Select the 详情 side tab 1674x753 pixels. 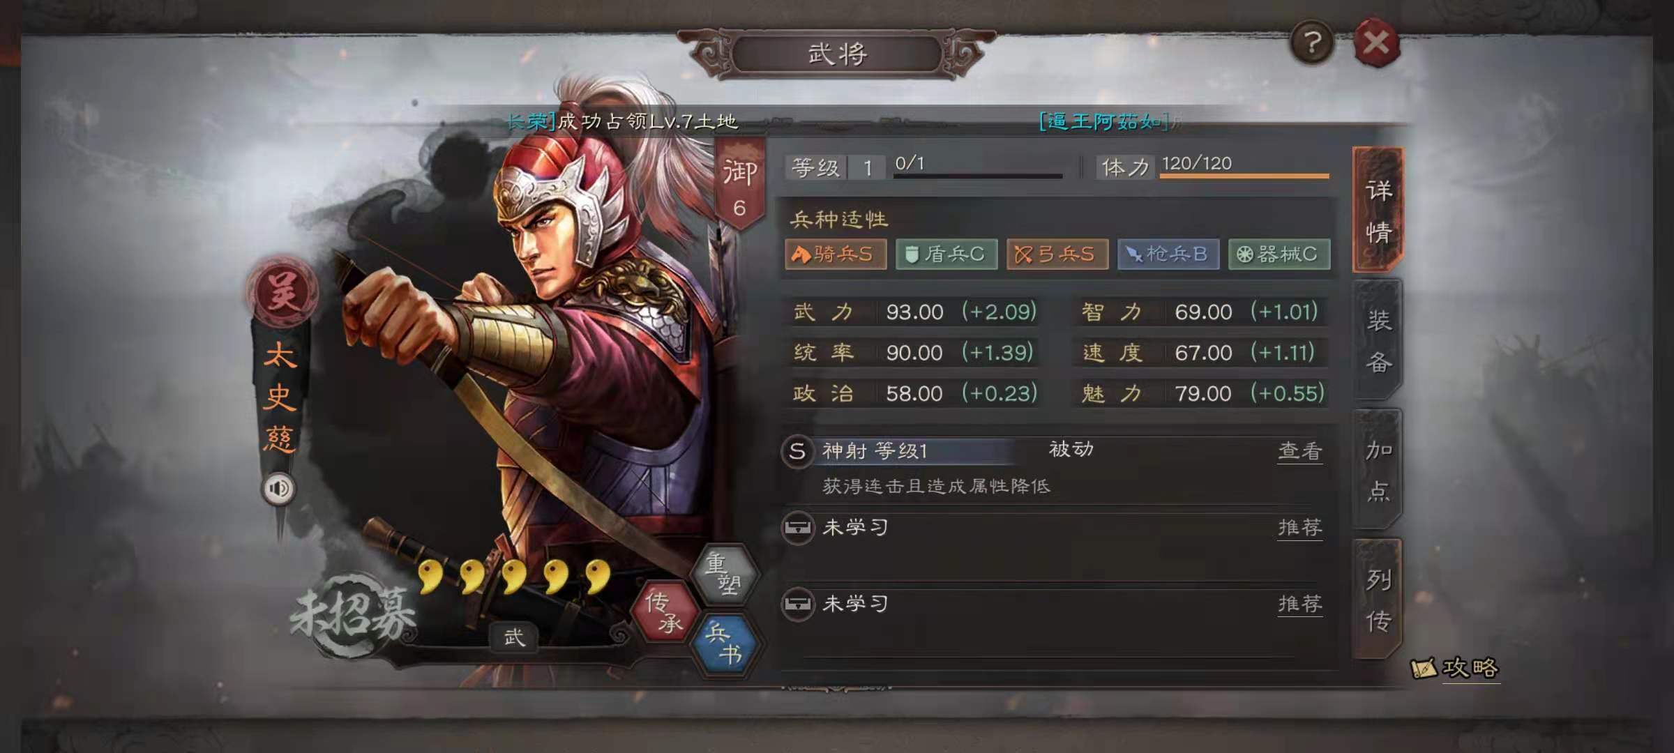[1378, 211]
